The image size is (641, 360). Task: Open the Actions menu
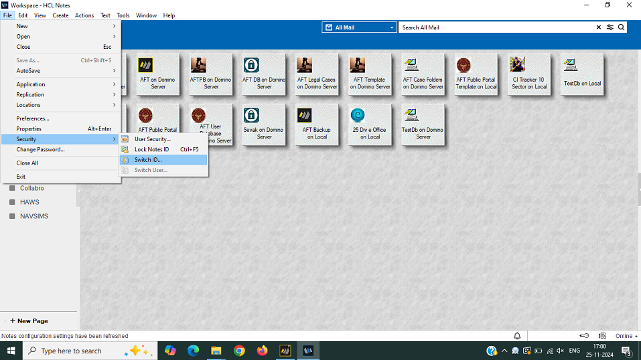point(84,15)
